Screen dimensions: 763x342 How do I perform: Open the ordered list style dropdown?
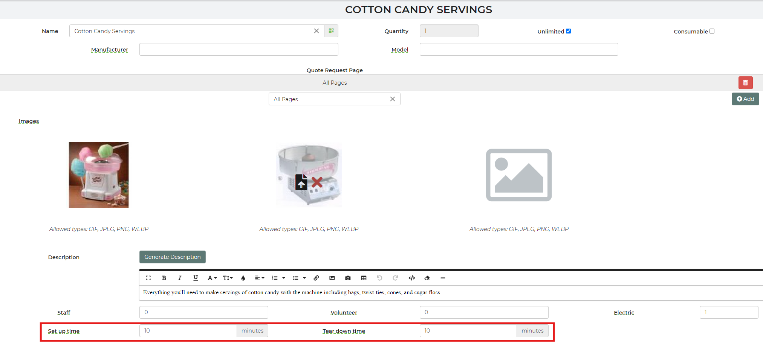click(x=284, y=278)
